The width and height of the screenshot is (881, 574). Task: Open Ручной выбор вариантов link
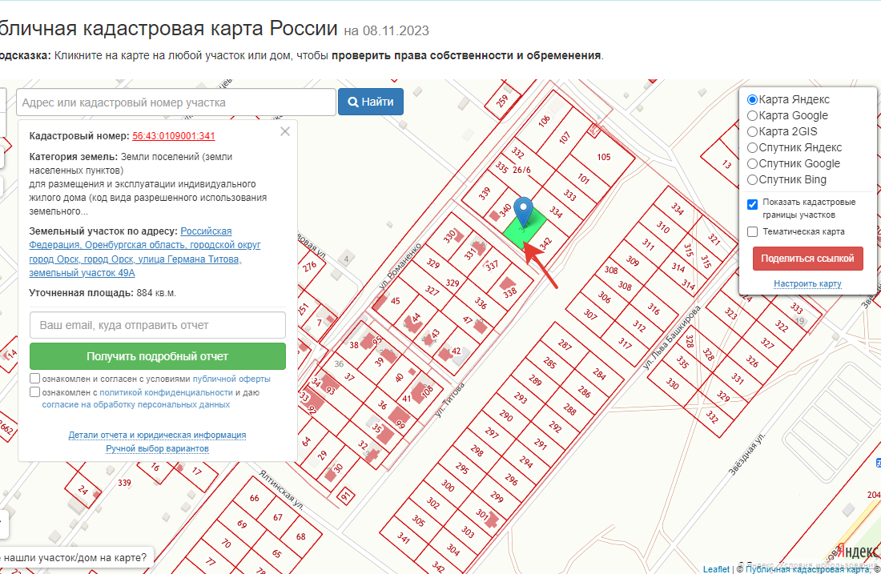tap(157, 448)
